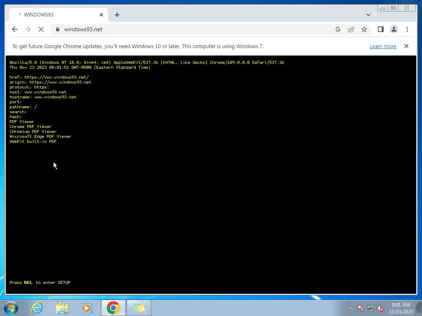The image size is (422, 316).
Task: Select the WINDOWS93 tab
Action: (58, 15)
